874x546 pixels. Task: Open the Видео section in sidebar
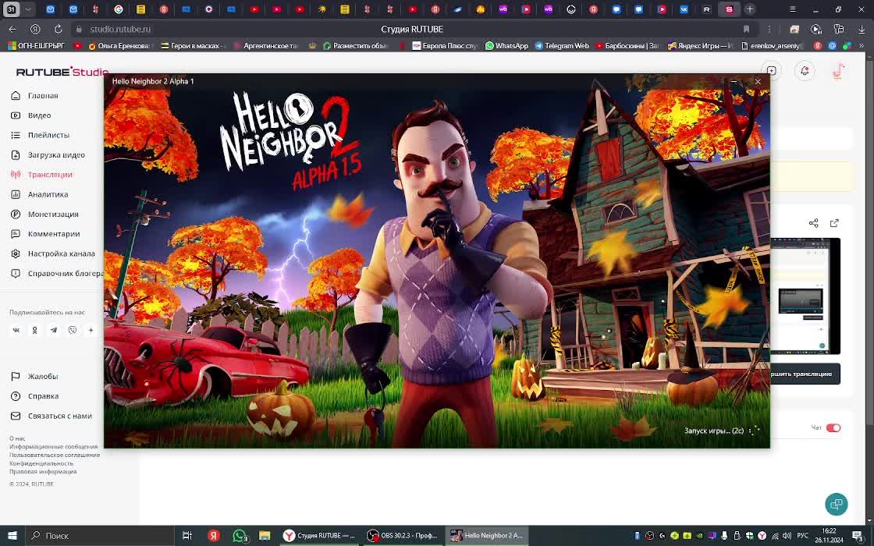(39, 115)
